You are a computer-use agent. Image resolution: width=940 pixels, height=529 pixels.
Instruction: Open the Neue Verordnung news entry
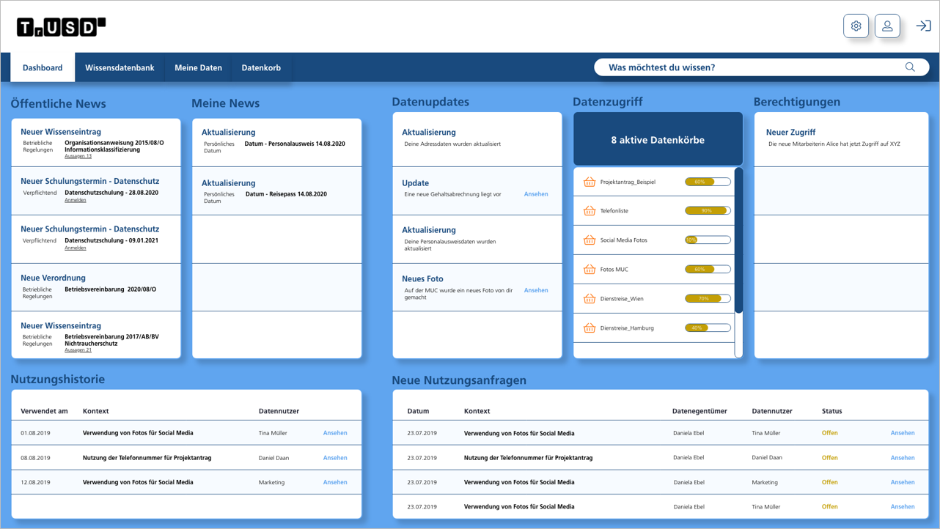click(95, 287)
